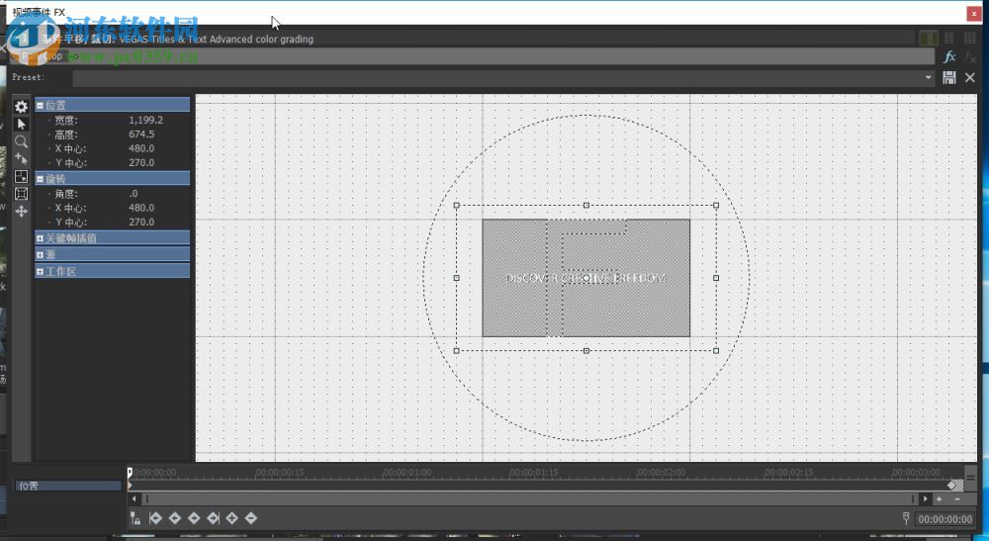Click the 高度 value 674.5
The width and height of the screenshot is (989, 541).
[x=141, y=135]
